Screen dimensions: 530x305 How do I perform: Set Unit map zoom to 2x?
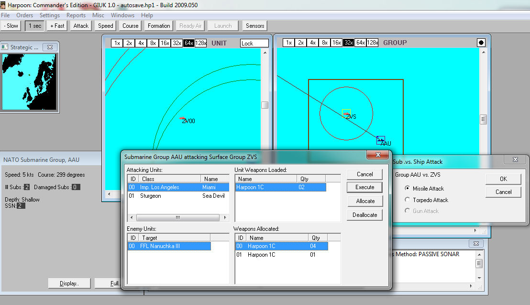point(129,43)
